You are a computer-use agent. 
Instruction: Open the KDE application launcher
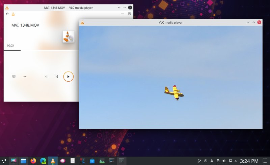[x=4, y=161]
